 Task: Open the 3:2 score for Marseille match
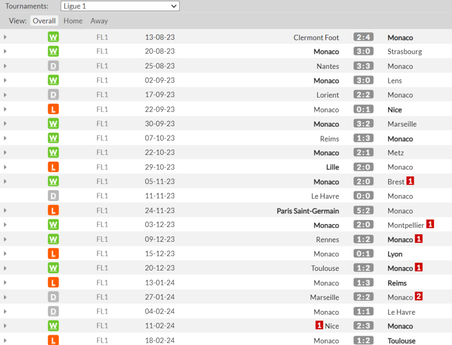(364, 124)
